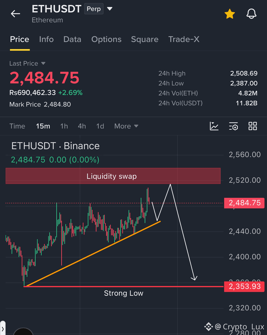Switch to the Info tab
Image resolution: width=267 pixels, height=335 pixels.
tap(46, 39)
